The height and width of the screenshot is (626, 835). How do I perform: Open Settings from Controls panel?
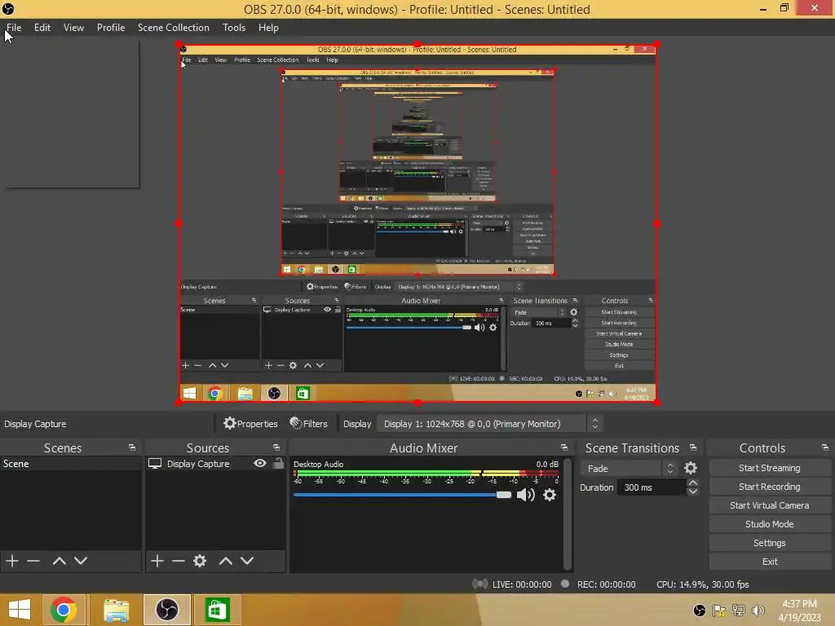[770, 543]
